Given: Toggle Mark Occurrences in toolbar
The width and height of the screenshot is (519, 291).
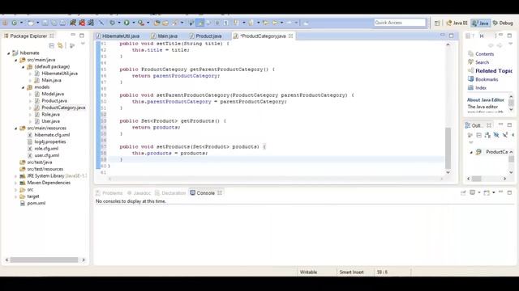Looking at the screenshot, I should click(x=200, y=23).
